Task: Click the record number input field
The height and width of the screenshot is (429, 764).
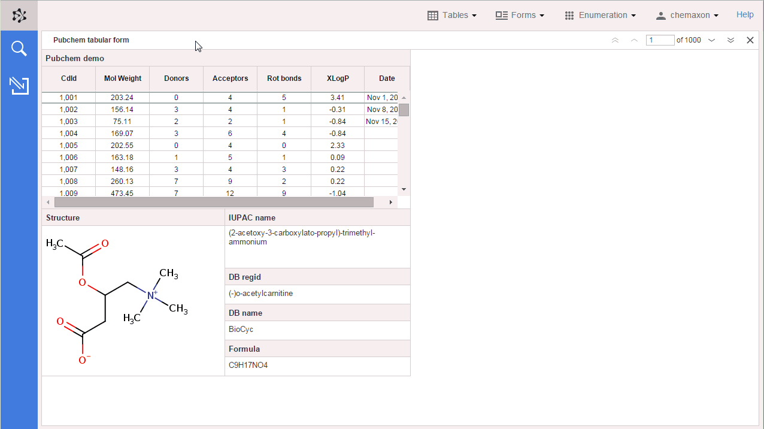Action: (660, 40)
